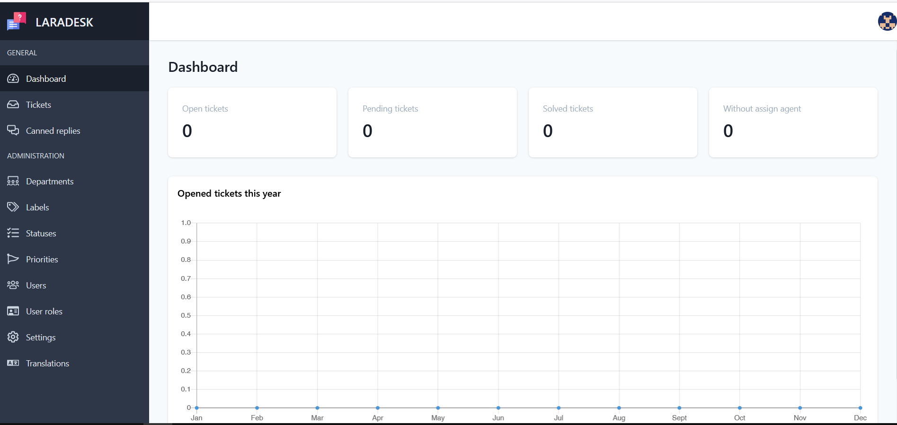This screenshot has width=897, height=425.
Task: Click the June data point on chart
Action: click(498, 408)
